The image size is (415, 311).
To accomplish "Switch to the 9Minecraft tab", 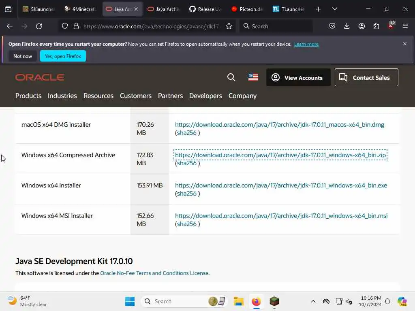I will pos(81,9).
